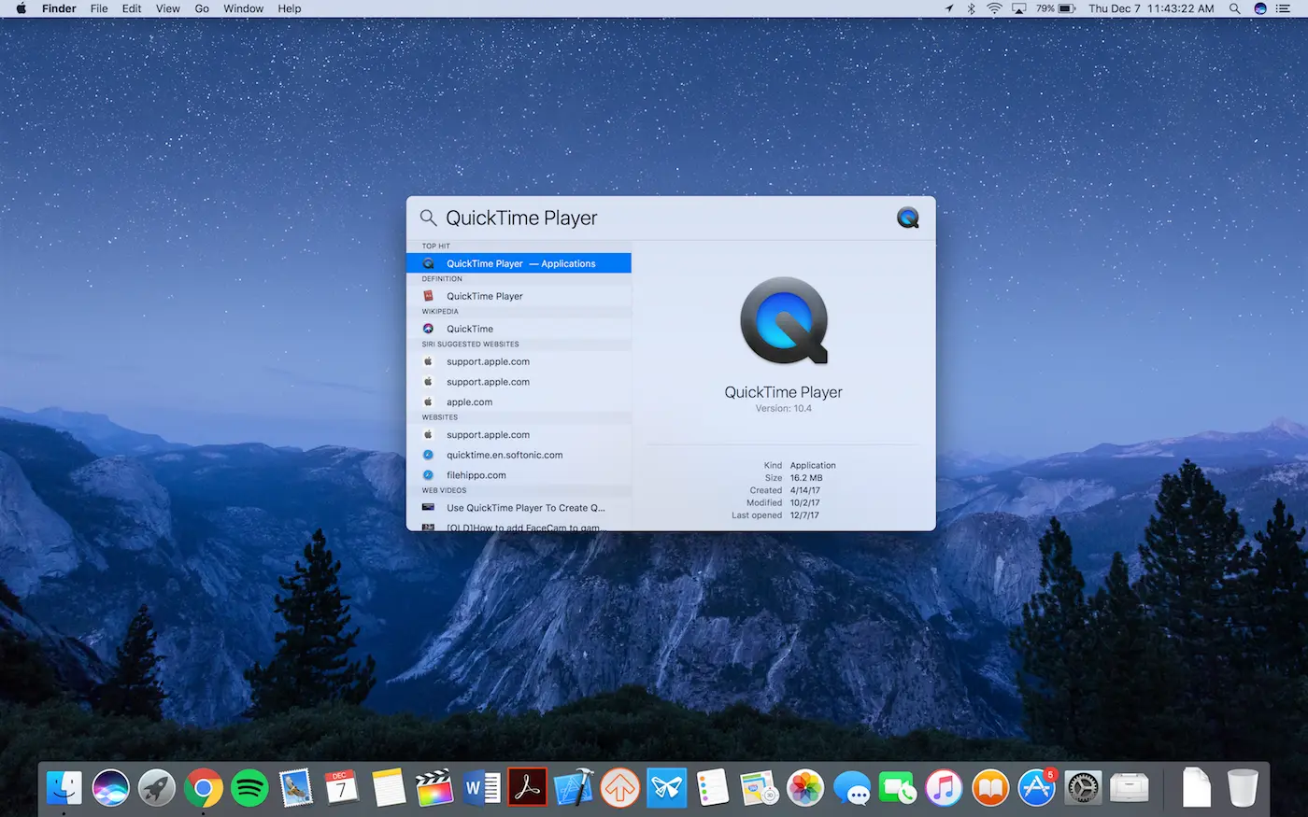The width and height of the screenshot is (1308, 817).
Task: Open Notes app in the Dock
Action: tap(389, 788)
